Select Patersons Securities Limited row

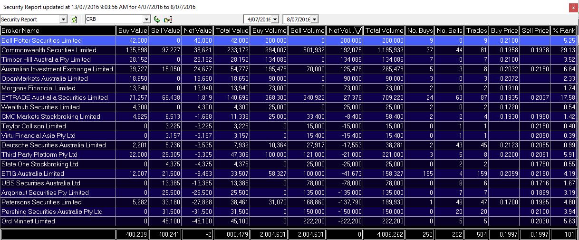[289, 202]
